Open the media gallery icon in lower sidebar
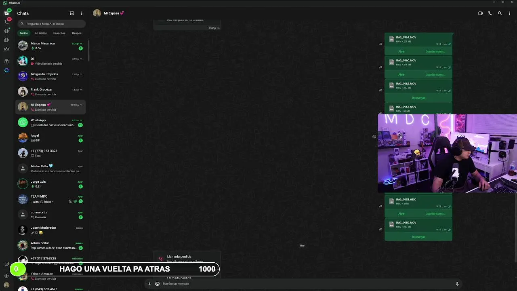The image size is (517, 291). coord(6,264)
